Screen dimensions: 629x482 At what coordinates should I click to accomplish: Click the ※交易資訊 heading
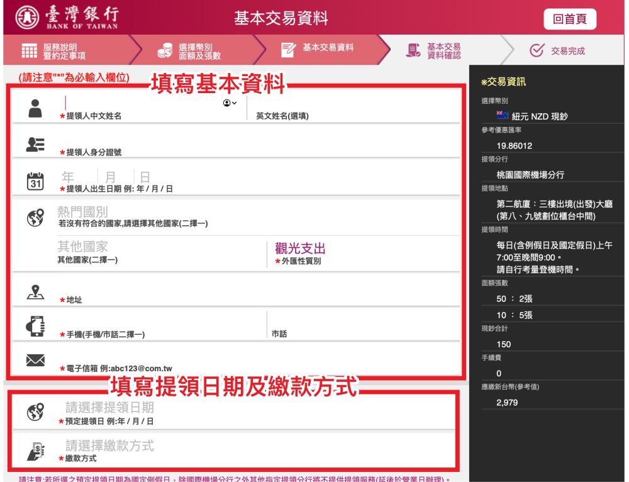click(x=503, y=82)
